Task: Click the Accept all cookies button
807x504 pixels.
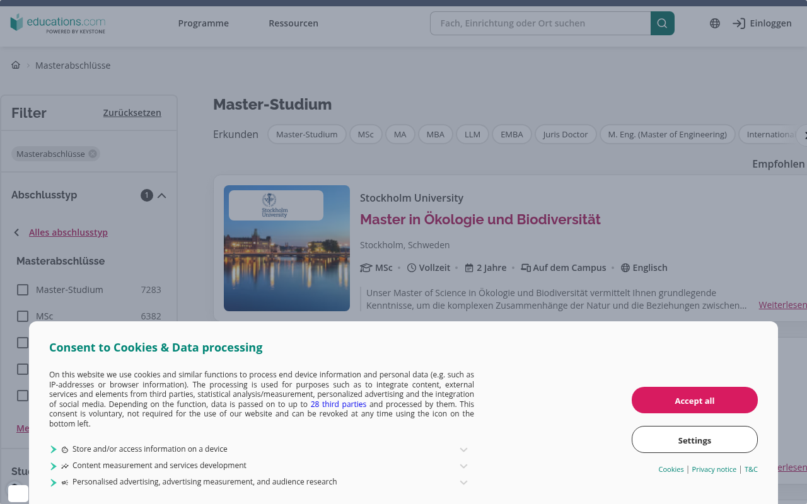Action: point(695,400)
